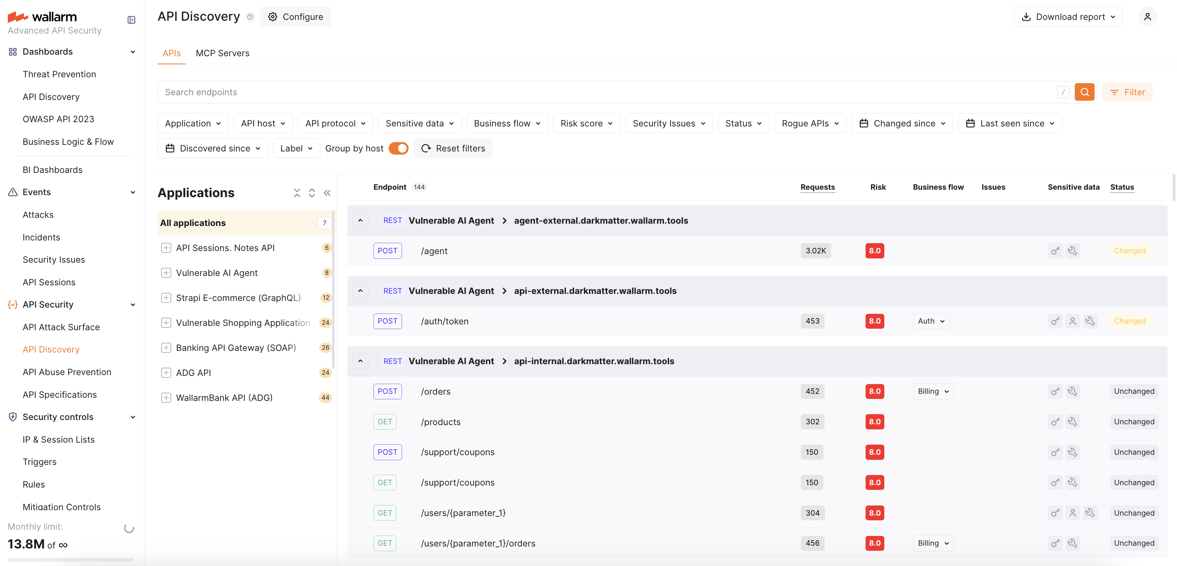
Task: Open the user profile icon at top right
Action: [x=1148, y=16]
